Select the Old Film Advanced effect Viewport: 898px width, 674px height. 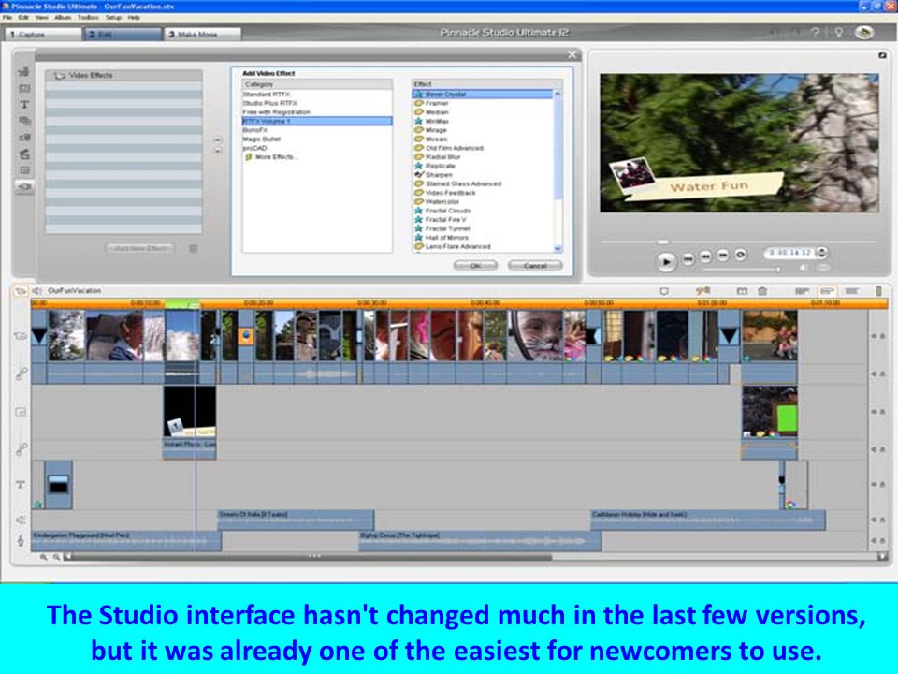tap(455, 148)
